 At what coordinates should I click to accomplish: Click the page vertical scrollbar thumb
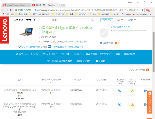(x=153, y=52)
